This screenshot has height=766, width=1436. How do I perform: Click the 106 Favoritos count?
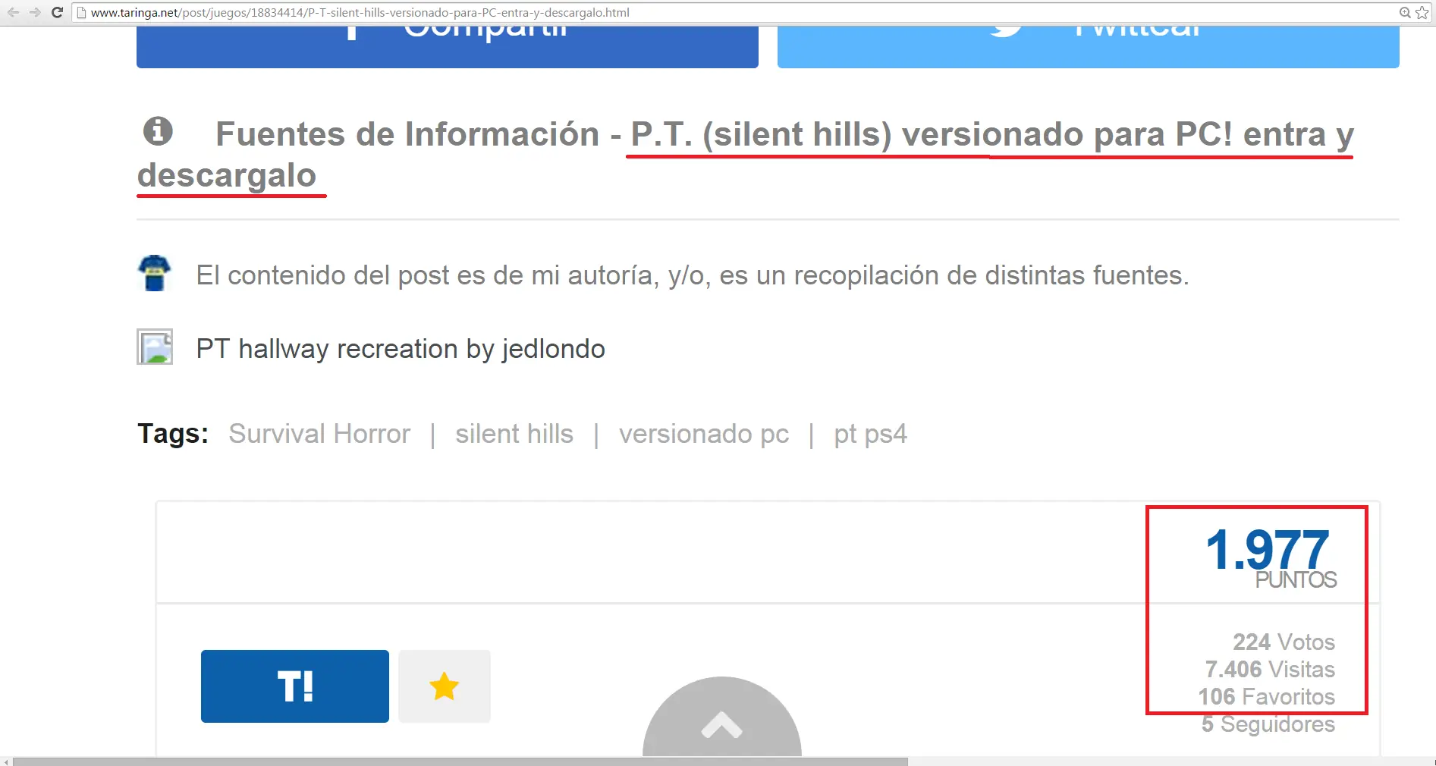tap(1267, 697)
